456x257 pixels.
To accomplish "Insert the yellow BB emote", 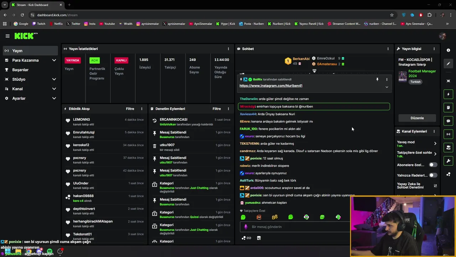I will click(x=275, y=217).
